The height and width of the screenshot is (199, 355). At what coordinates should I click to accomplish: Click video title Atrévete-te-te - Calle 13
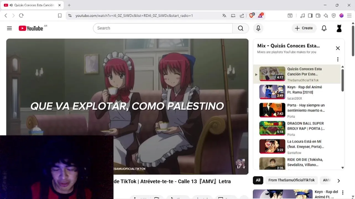172,182
